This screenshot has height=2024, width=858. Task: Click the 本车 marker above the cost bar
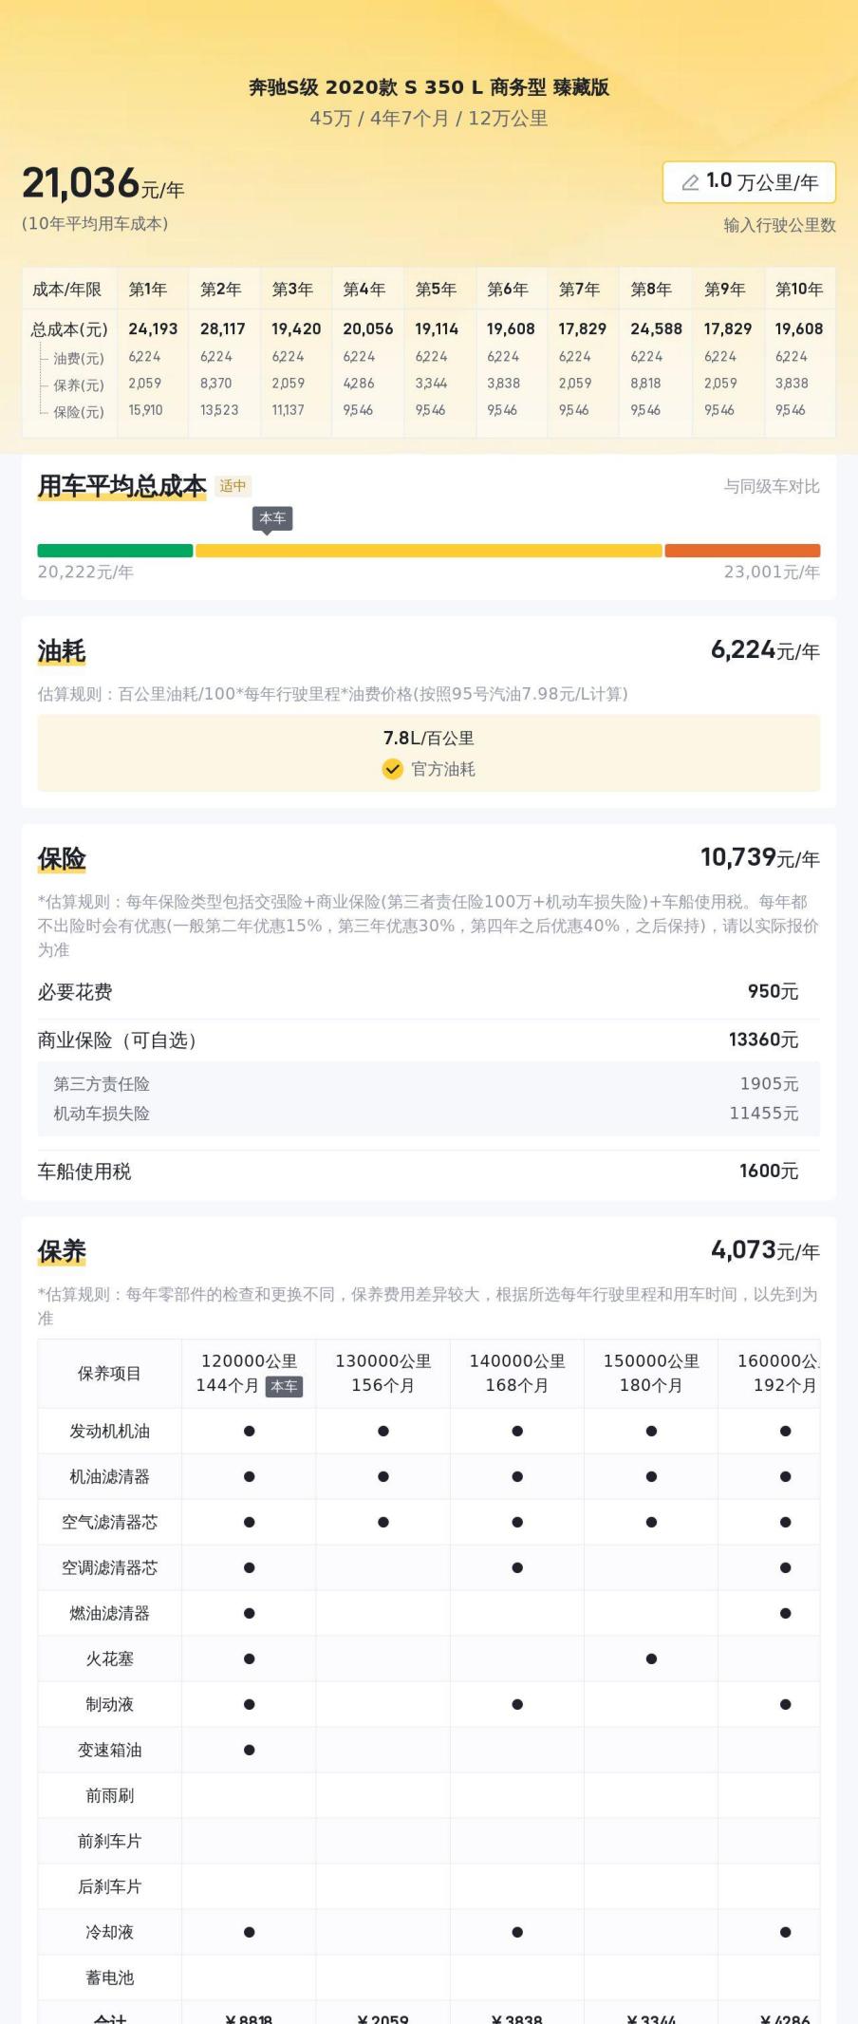tap(272, 518)
